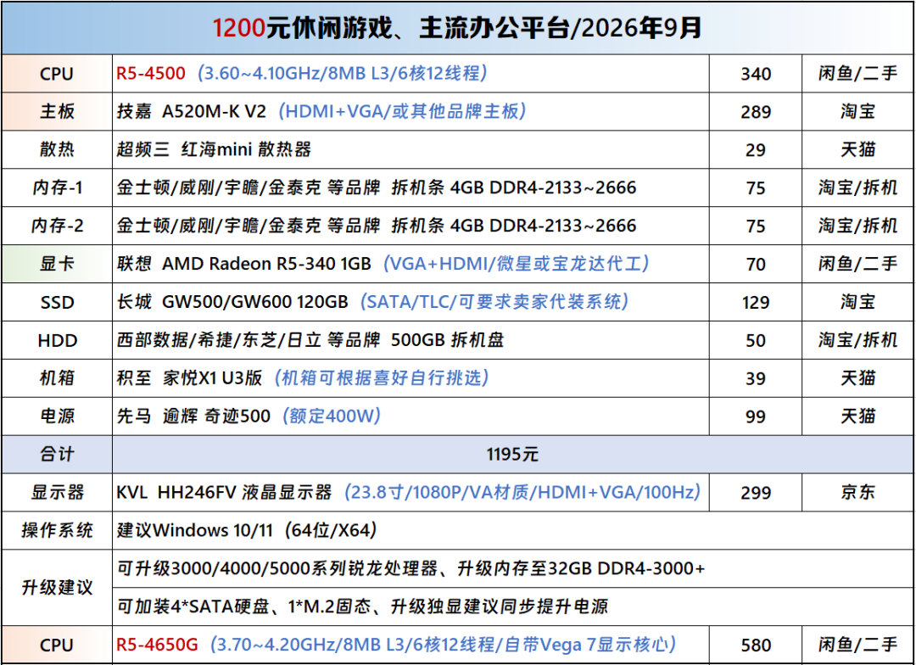
Task: Click the '(VGA+HDMI/微星或宝龙达代工)' note
Action: click(517, 264)
